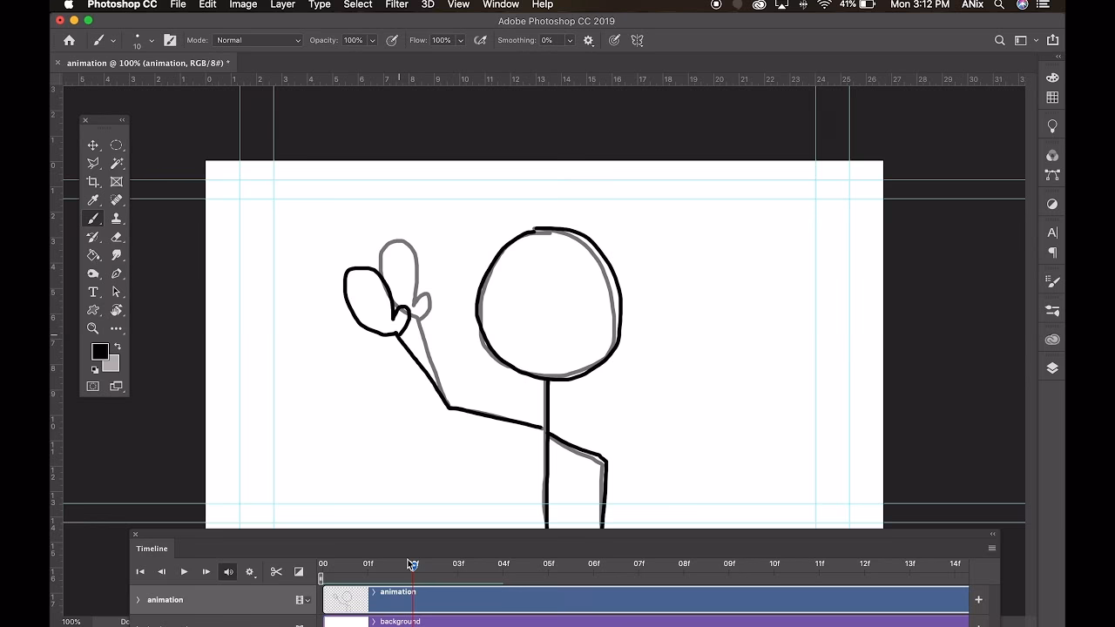Open the Mode dropdown in options bar

coord(258,40)
